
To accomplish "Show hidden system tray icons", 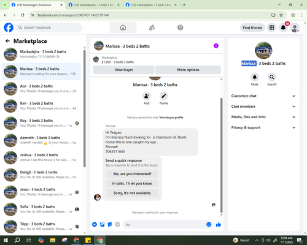I will [x=257, y=240].
